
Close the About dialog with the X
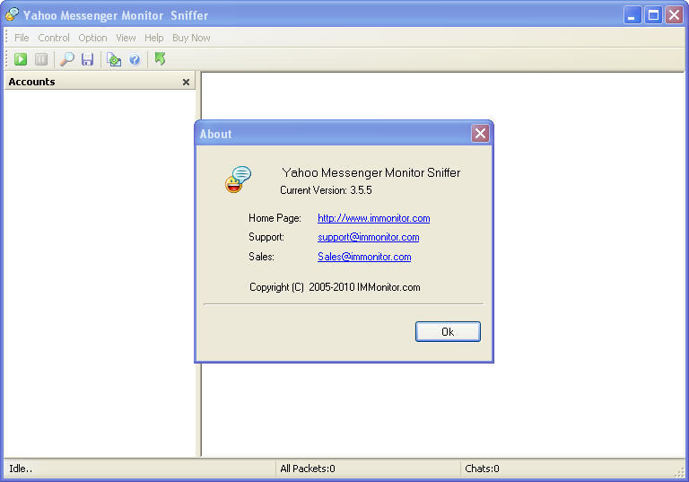point(480,134)
